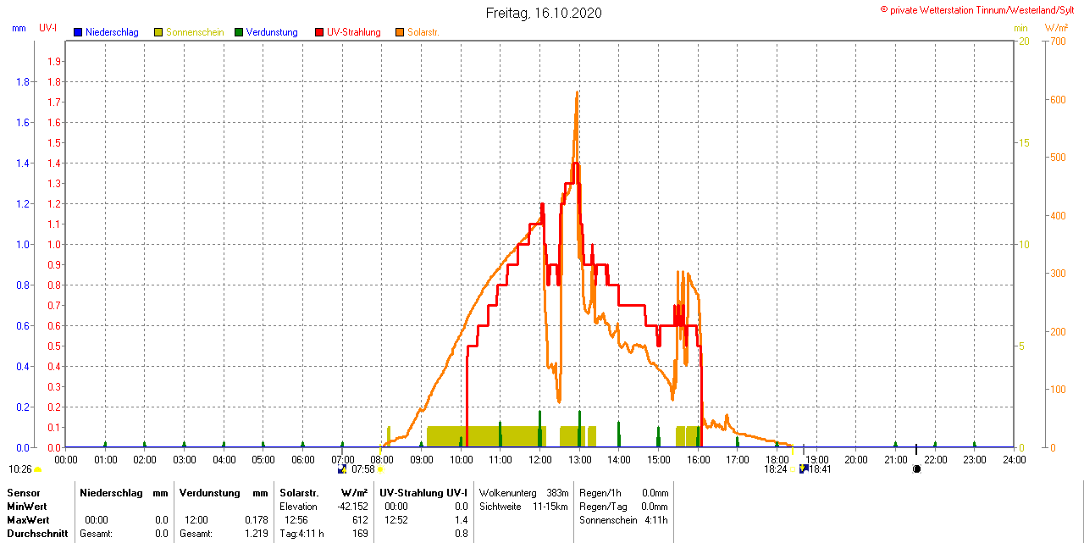Click the sun icon beside 10:26

(x=38, y=469)
